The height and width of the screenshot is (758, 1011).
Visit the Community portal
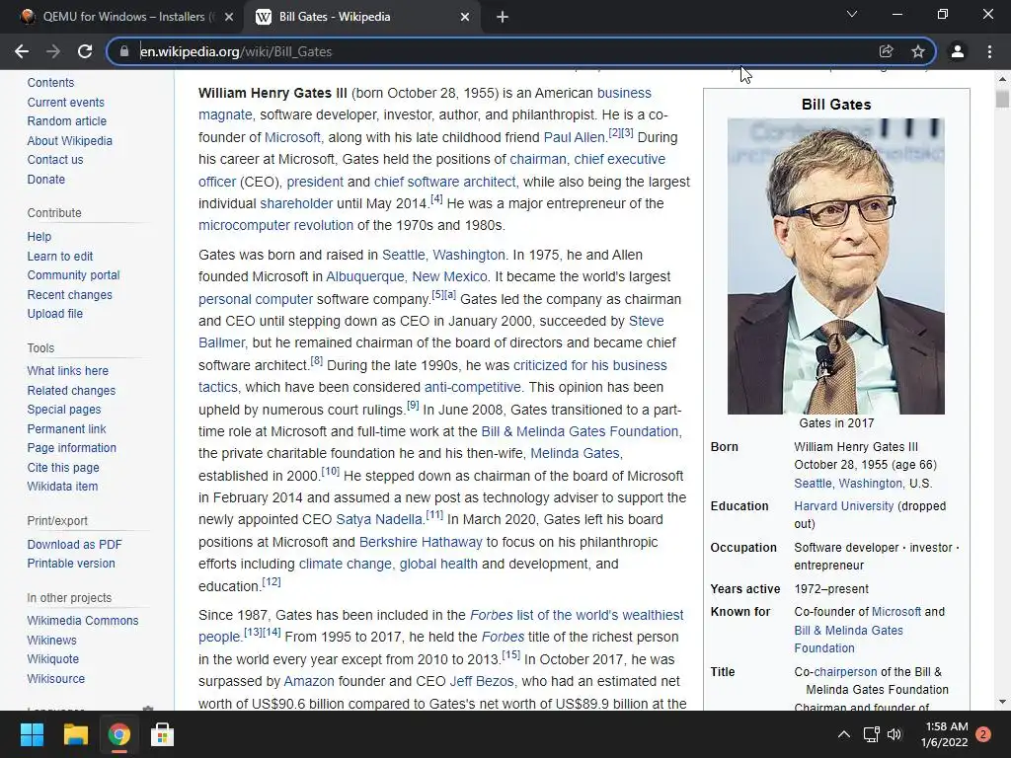pyautogui.click(x=73, y=274)
